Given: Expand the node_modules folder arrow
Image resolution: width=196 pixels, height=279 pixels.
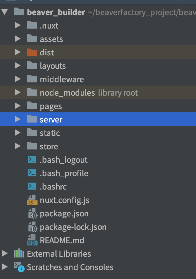Looking at the screenshot, I should pos(17,92).
